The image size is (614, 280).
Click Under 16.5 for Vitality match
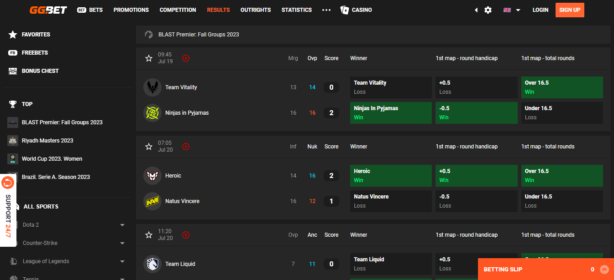click(562, 113)
